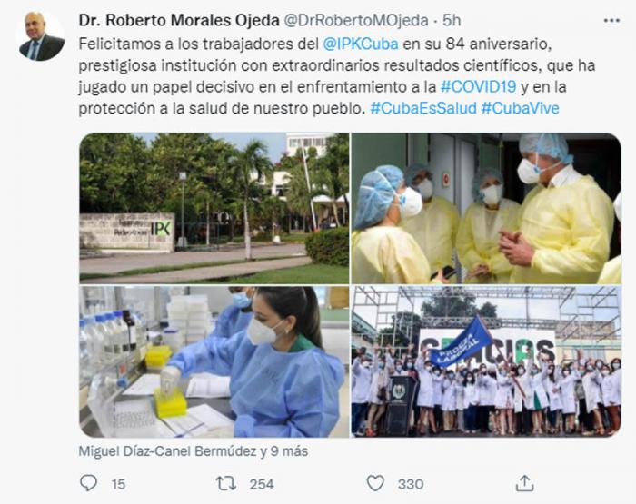Screen dimensions: 636x504
Task: View the lab technician pipetting photo
Action: coord(214,361)
